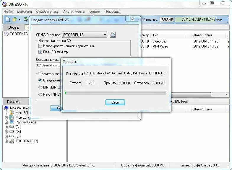Select the (C:) drive label in tree
The height and width of the screenshot is (170, 232).
[x=18, y=127]
